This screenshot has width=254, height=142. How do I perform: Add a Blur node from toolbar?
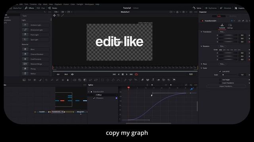[68, 80]
